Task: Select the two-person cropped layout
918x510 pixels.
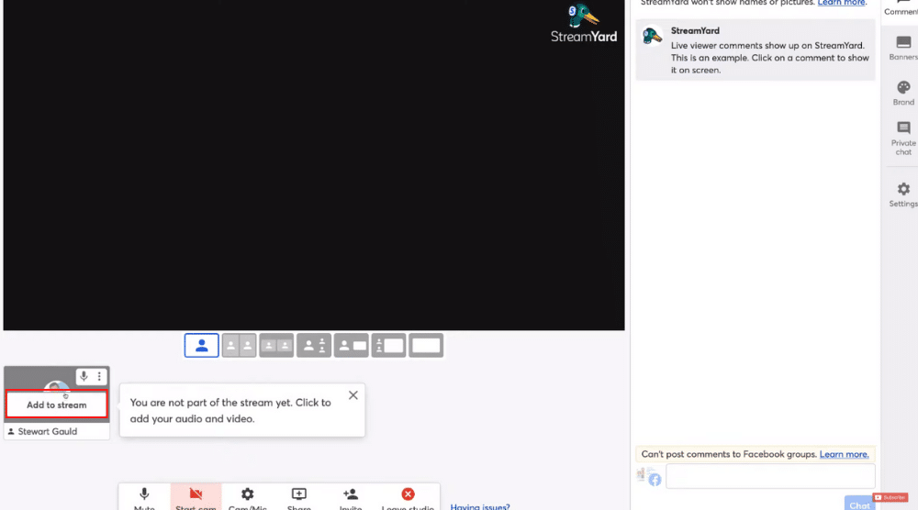Action: (239, 346)
